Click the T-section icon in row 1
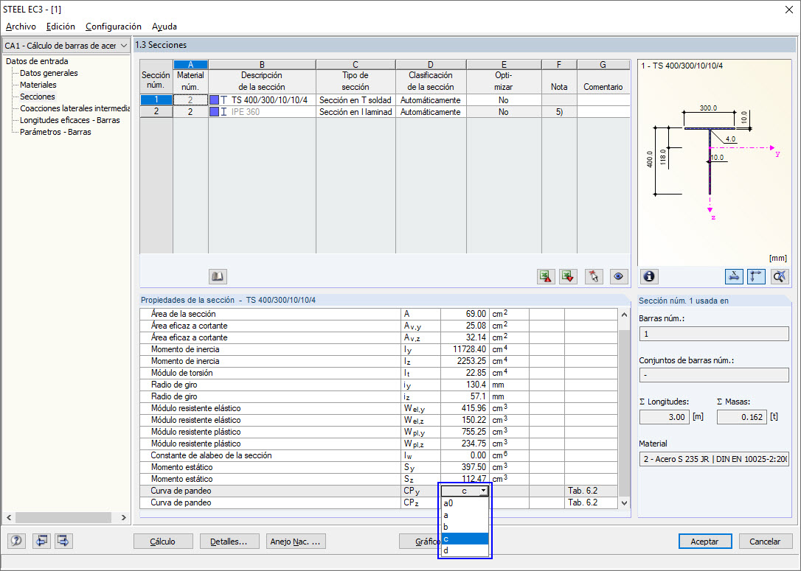The image size is (801, 571). point(224,100)
